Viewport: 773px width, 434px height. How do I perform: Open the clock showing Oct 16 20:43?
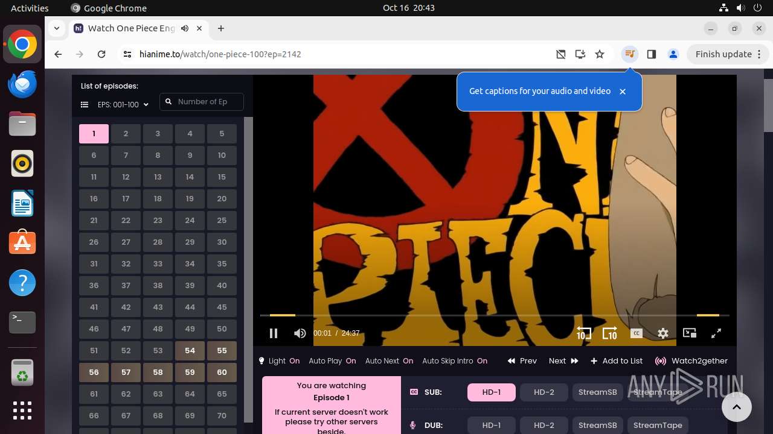pyautogui.click(x=409, y=8)
